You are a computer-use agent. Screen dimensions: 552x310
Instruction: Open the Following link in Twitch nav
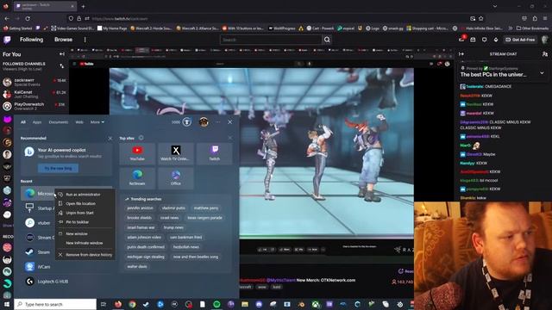point(31,40)
